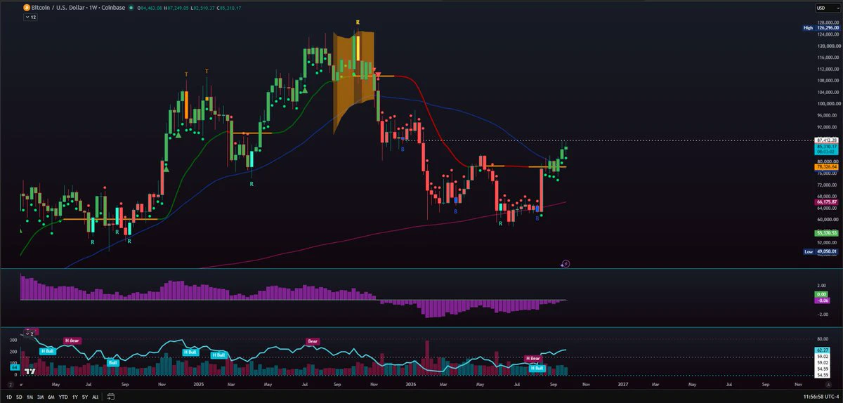Select the All time range
Screen dimensions: 843x403
96,397
